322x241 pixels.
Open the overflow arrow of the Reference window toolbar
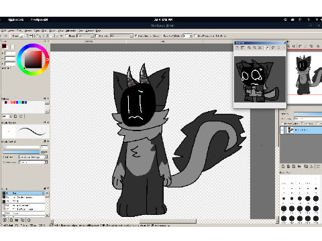click(284, 48)
